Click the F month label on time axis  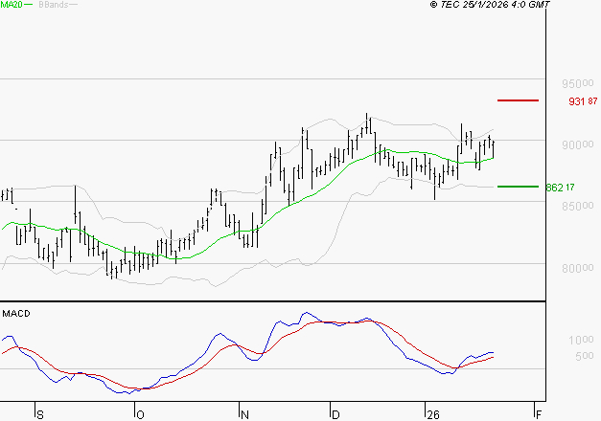click(x=539, y=415)
